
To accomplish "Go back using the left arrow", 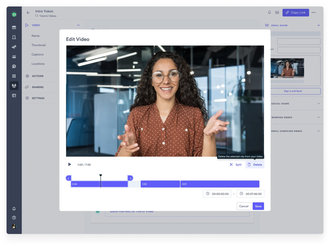I will 28,13.
